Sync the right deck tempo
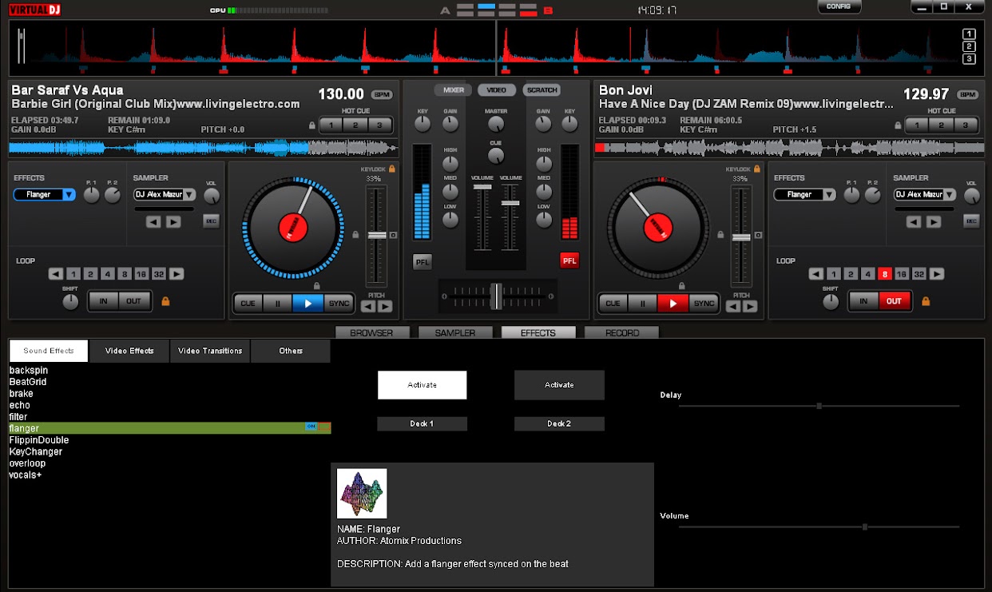The width and height of the screenshot is (992, 592). click(704, 304)
